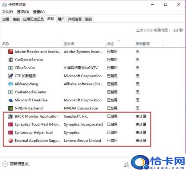This screenshot has width=186, height=171.
Task: Click the AliWangWang entry icon
Action: [x=11, y=84]
